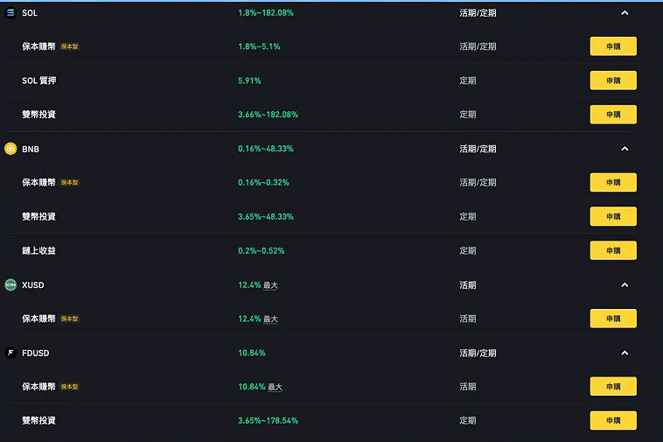
Task: Subscribe to FDUSD 保本賺幣 product
Action: click(x=612, y=386)
